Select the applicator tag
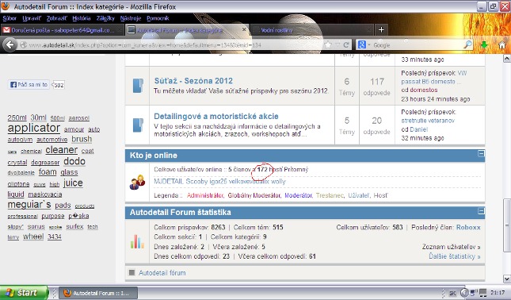511x300 pixels. coord(34,128)
